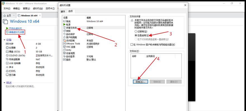Close the Windows 10 x64 tab

click(x=40, y=16)
